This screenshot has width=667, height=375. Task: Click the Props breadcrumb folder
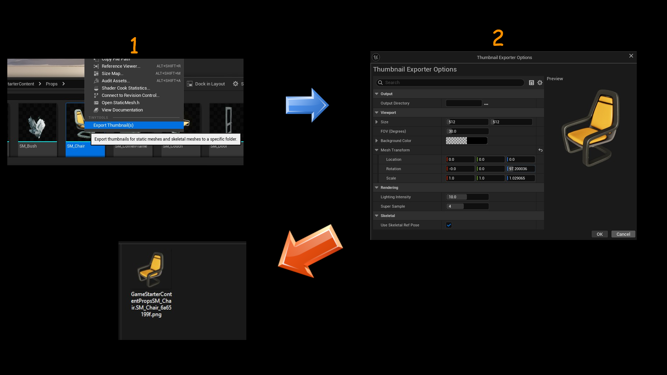click(x=52, y=84)
